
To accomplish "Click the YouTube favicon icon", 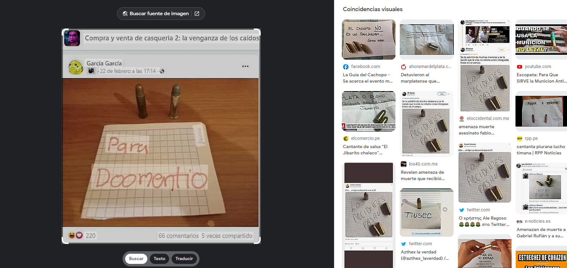I will click(519, 67).
